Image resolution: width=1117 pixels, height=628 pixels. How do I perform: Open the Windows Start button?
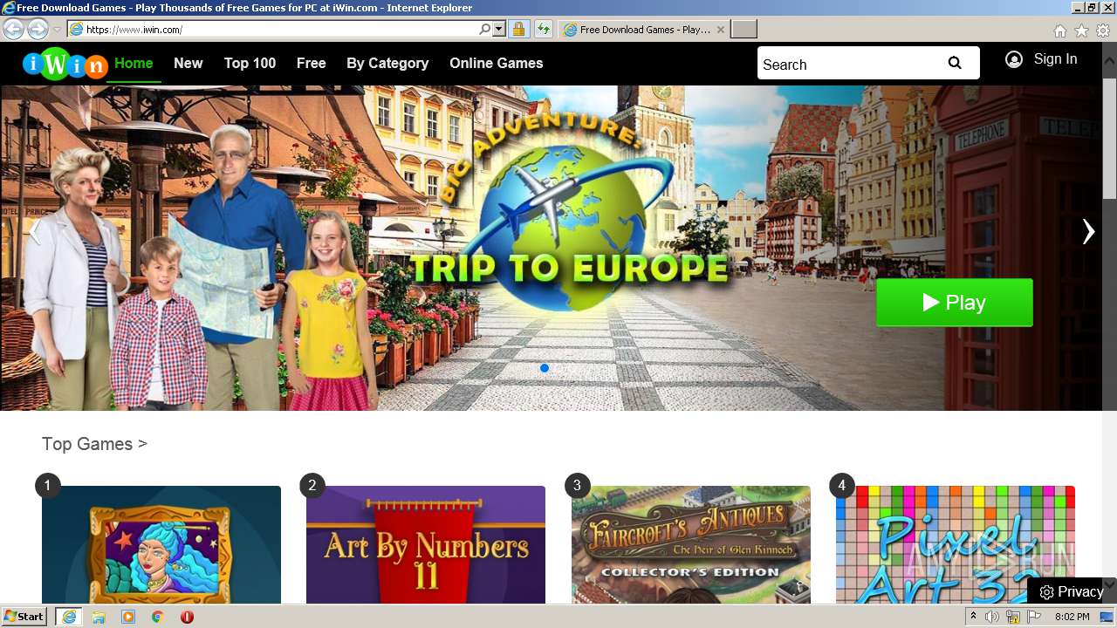coord(24,617)
